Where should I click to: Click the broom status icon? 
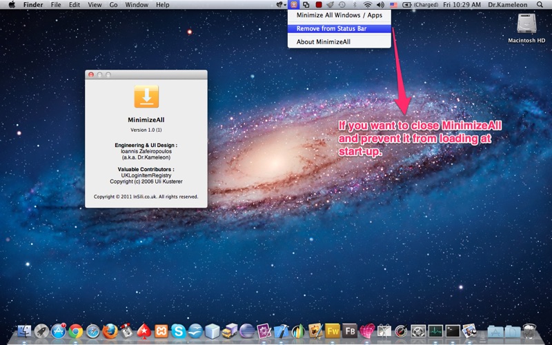click(x=330, y=5)
